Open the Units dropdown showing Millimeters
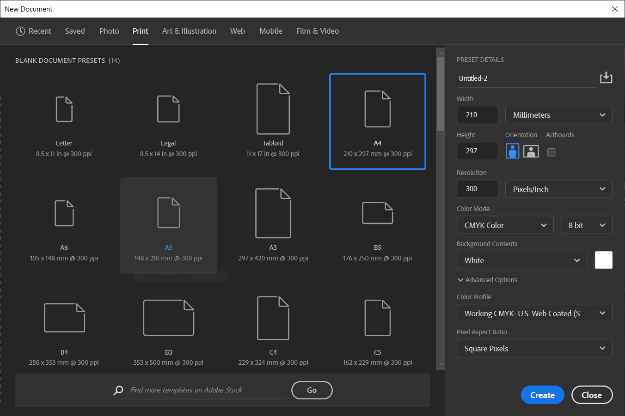Image resolution: width=625 pixels, height=416 pixels. 558,115
